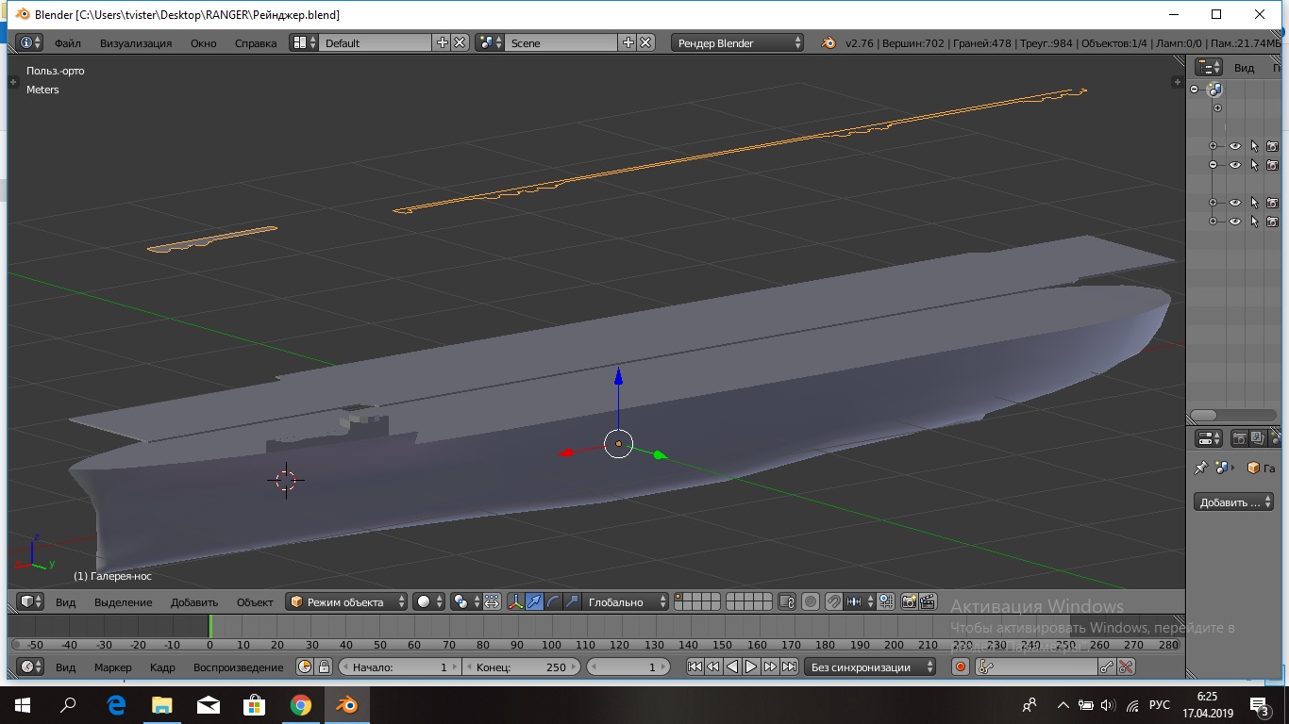Open the Режим объекта mode dropdown

pos(346,601)
